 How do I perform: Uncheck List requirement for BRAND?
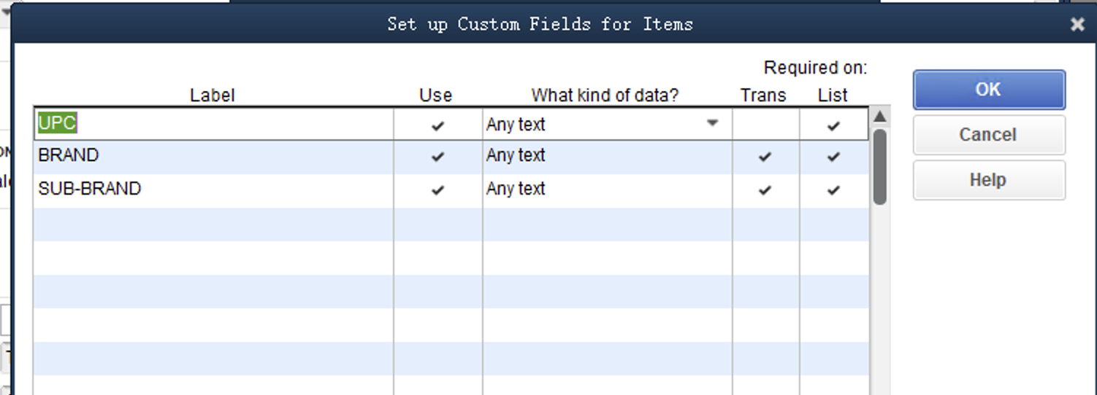(x=833, y=157)
